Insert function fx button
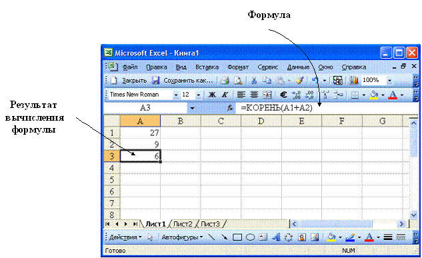The width and height of the screenshot is (422, 258). pyautogui.click(x=230, y=108)
